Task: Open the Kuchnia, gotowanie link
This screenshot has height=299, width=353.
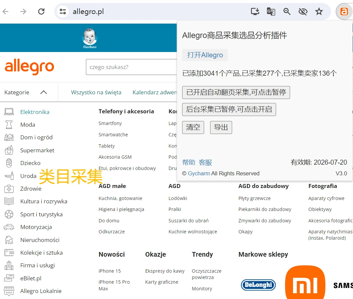Action: [x=121, y=198]
